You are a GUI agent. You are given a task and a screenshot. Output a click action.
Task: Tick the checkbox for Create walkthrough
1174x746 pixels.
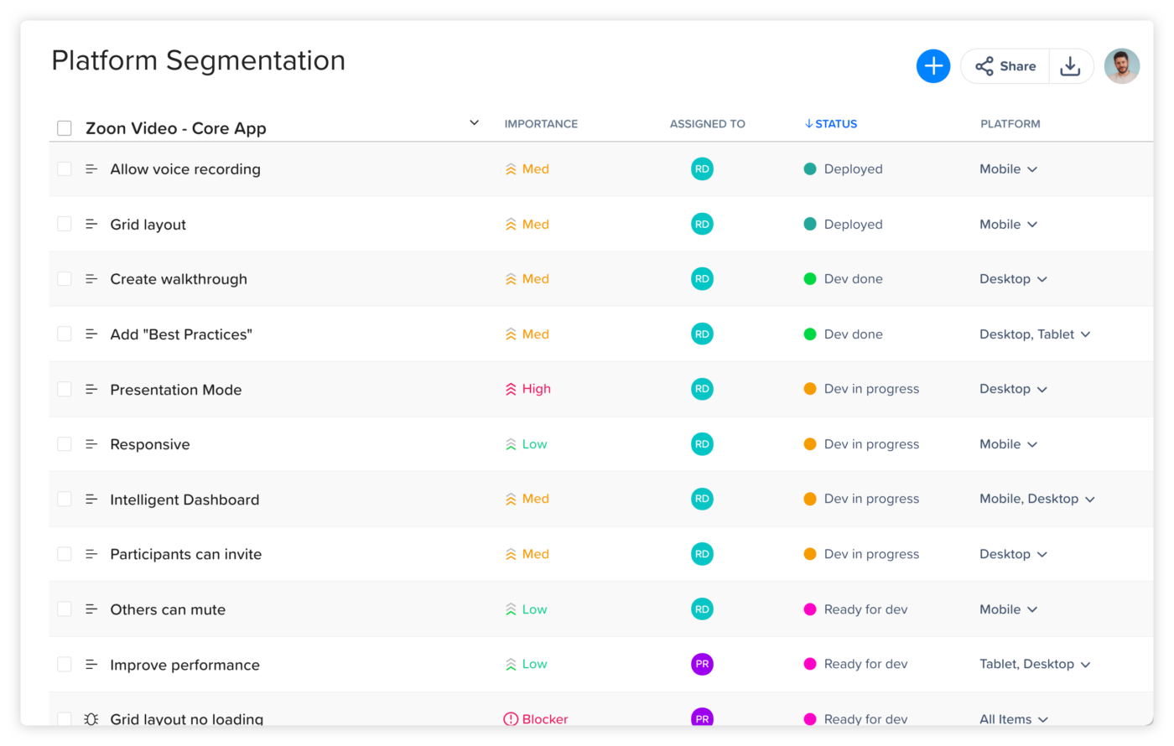pos(65,279)
